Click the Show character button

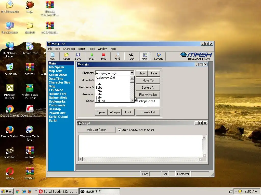(x=142, y=73)
